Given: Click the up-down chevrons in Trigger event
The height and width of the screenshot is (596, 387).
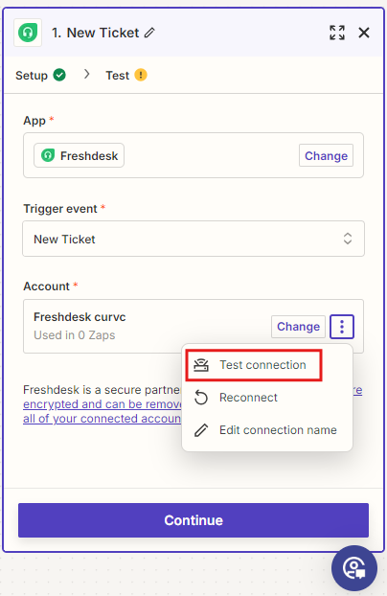Looking at the screenshot, I should click(348, 239).
